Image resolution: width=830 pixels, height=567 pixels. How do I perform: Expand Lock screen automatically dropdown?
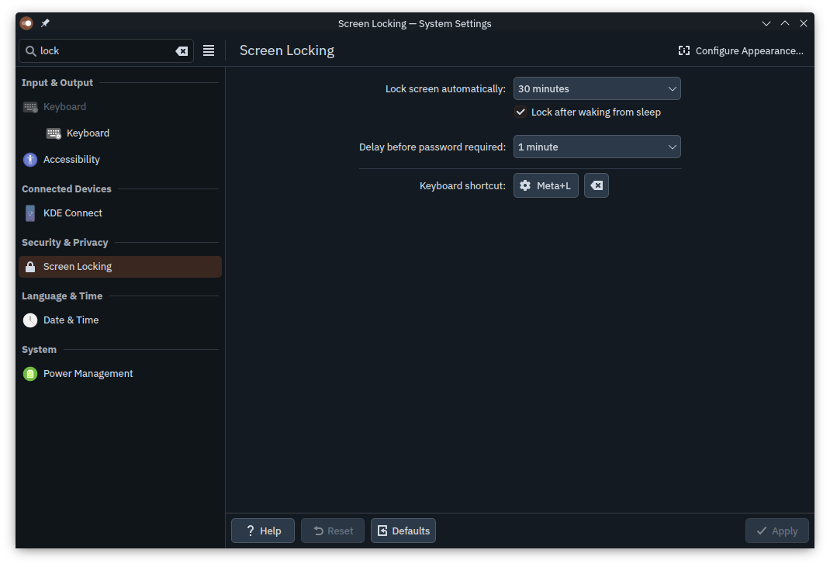click(597, 89)
